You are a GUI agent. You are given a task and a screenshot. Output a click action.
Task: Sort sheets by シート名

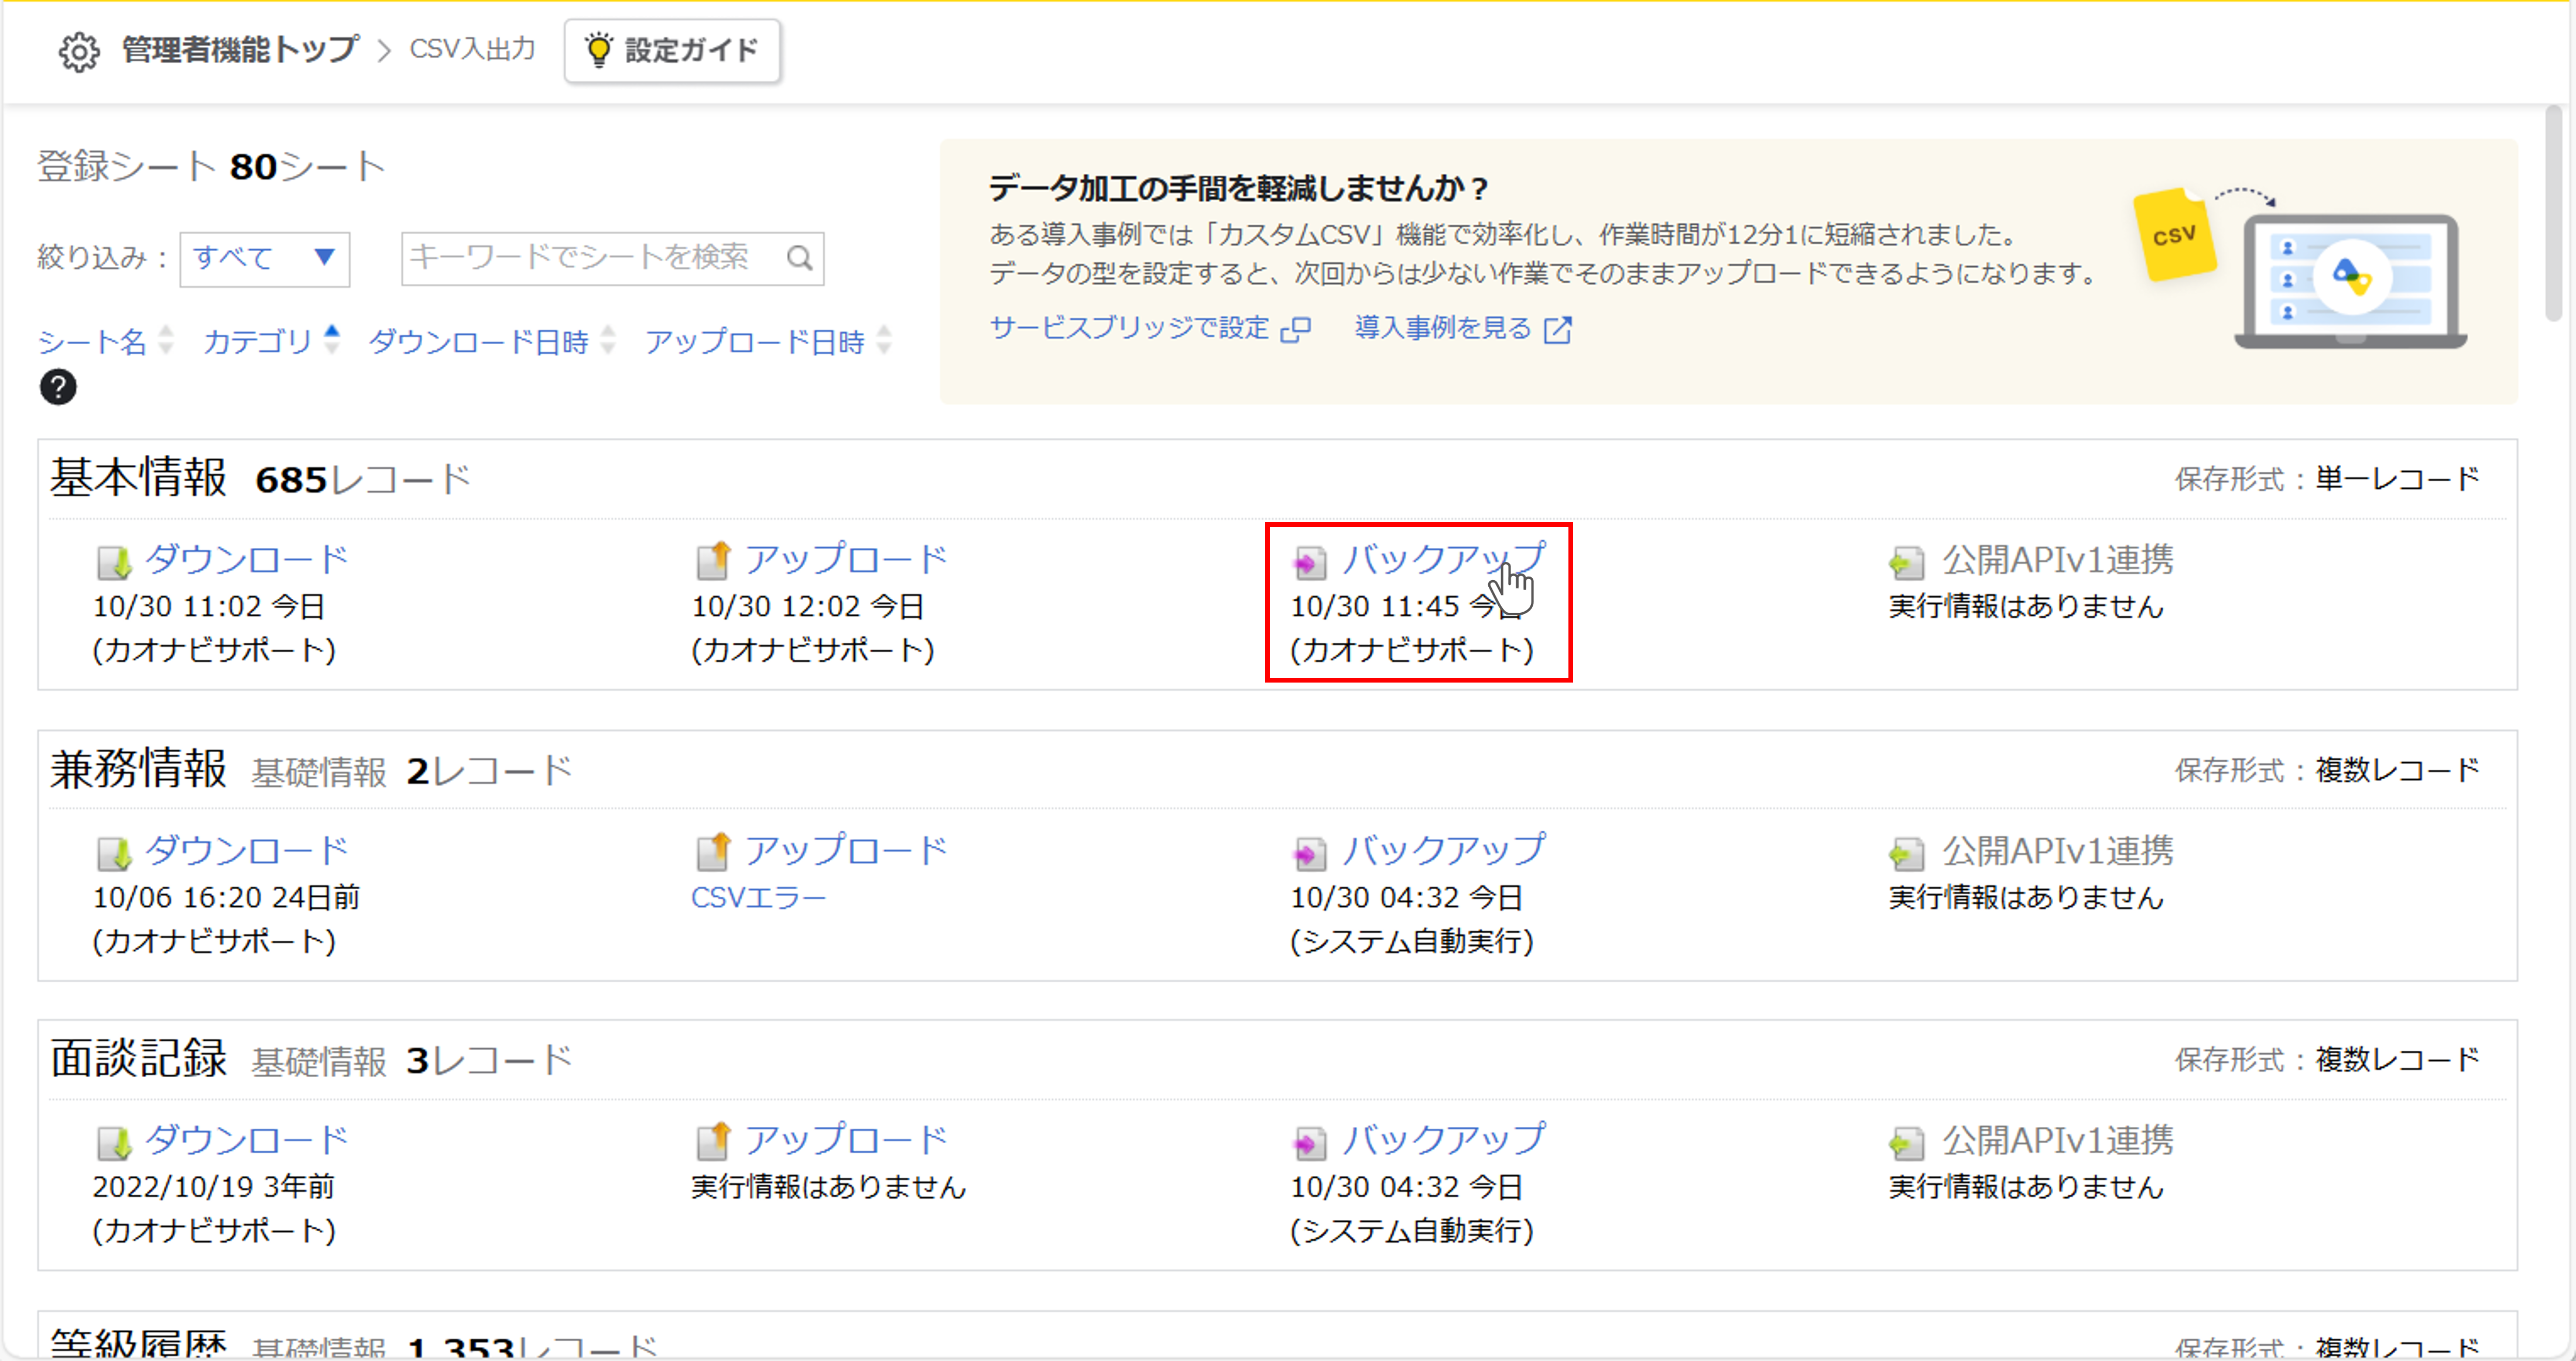coord(93,342)
